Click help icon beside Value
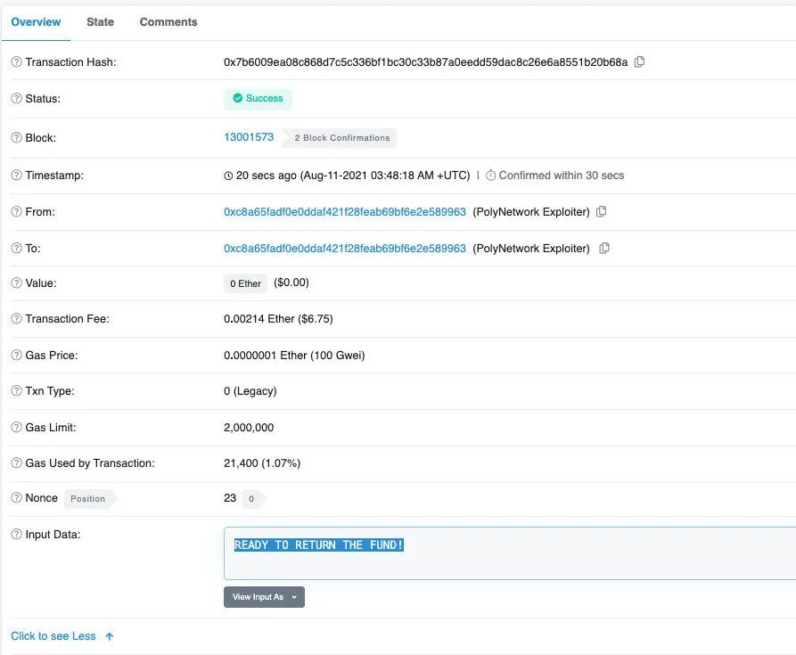The width and height of the screenshot is (796, 655). 17,283
